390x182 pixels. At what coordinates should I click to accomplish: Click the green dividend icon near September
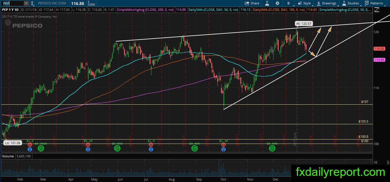point(195,149)
